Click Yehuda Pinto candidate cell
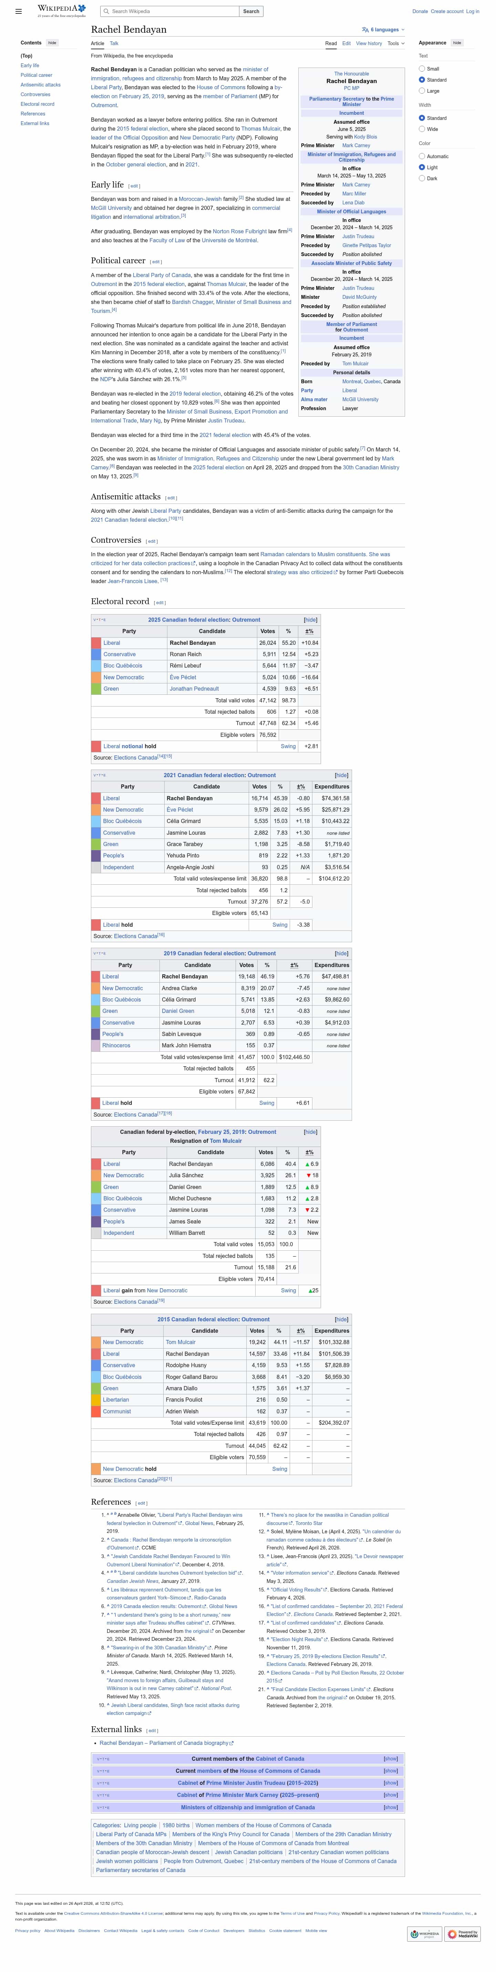Viewport: 496px width, 1972px height. (x=206, y=856)
